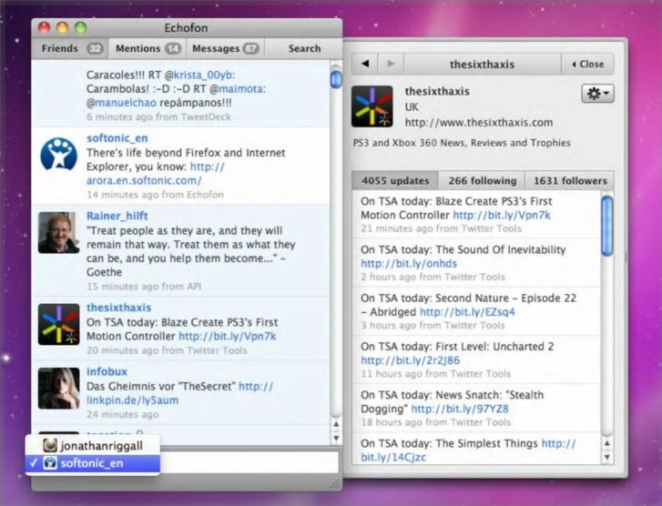Click '6 minutes ago from TweetDeck' timestamp

159,117
